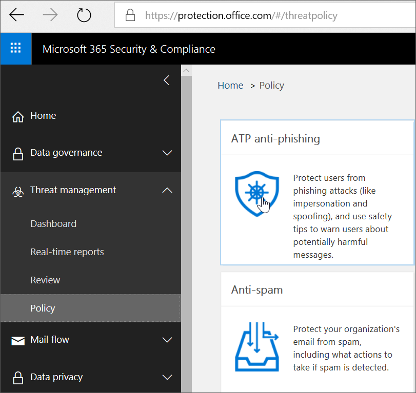
Task: Click the browser back arrow
Action: click(x=16, y=15)
